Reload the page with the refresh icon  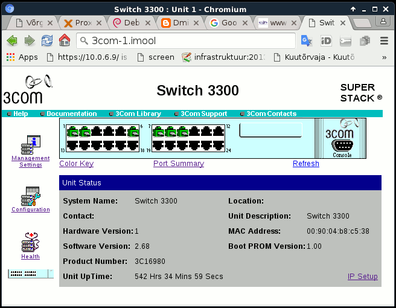tap(47, 40)
